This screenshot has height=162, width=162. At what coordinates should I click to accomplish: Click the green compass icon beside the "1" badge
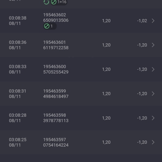pos(47,26)
